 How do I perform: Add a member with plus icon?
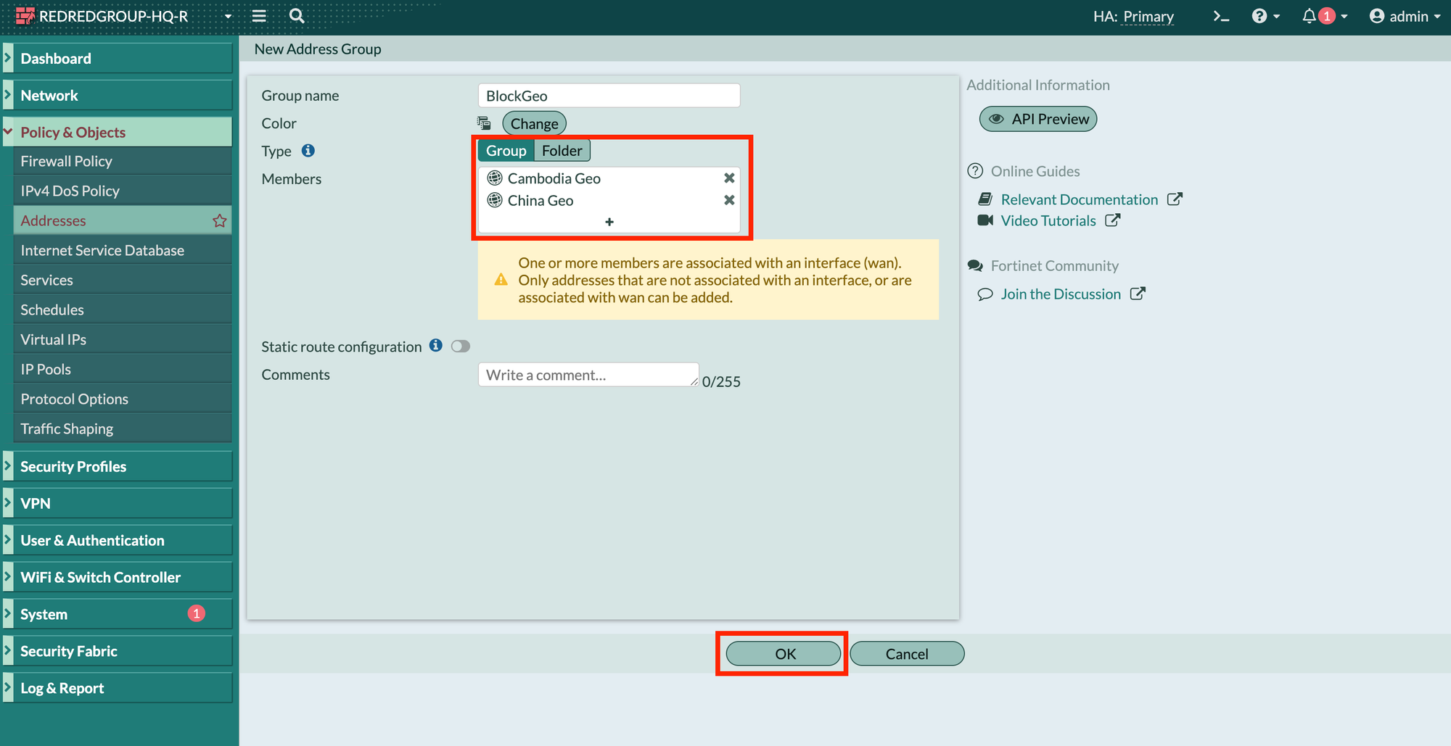(x=609, y=222)
